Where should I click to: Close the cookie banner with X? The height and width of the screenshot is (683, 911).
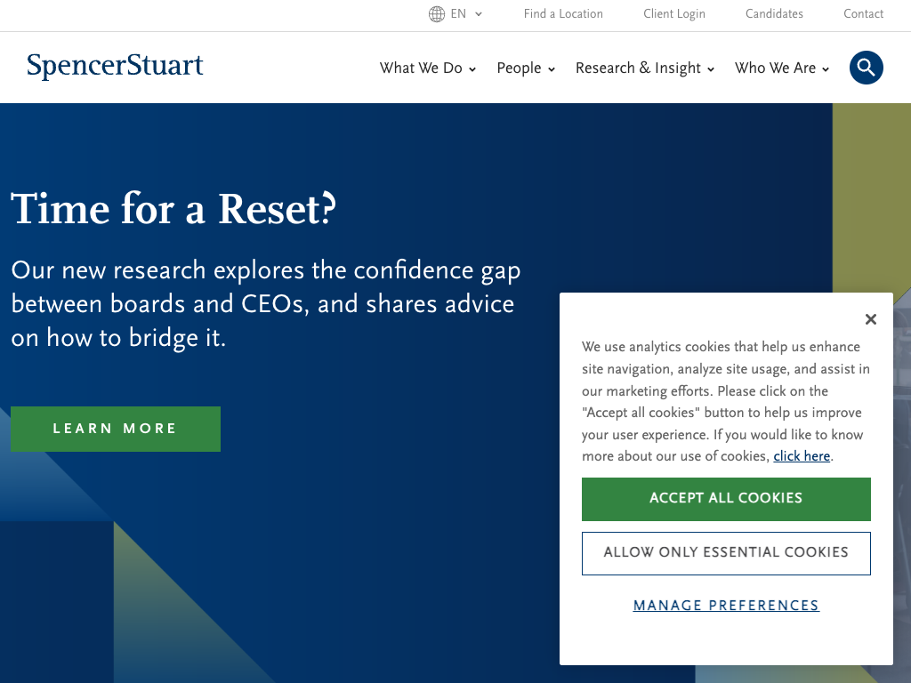click(871, 319)
